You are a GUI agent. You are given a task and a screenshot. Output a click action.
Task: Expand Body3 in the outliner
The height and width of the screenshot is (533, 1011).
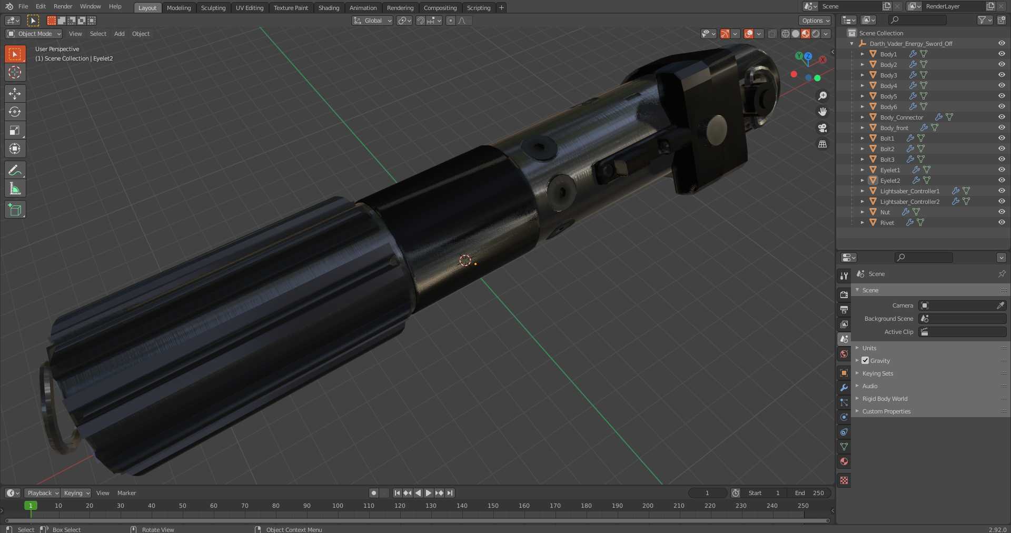tap(862, 75)
